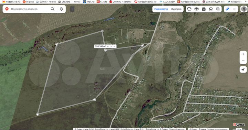Zoom in with the plus button

click(243, 54)
